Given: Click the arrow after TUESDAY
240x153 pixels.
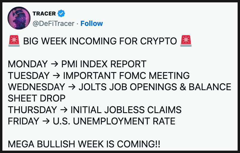Looking at the screenshot, I should [x=56, y=76].
